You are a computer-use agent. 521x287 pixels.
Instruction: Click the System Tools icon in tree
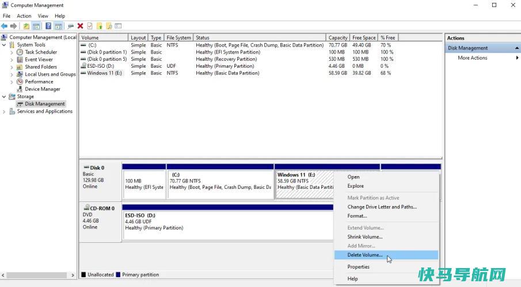pos(12,45)
